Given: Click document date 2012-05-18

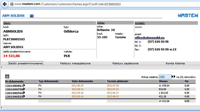Looking at the screenshot, I should coord(77,93).
